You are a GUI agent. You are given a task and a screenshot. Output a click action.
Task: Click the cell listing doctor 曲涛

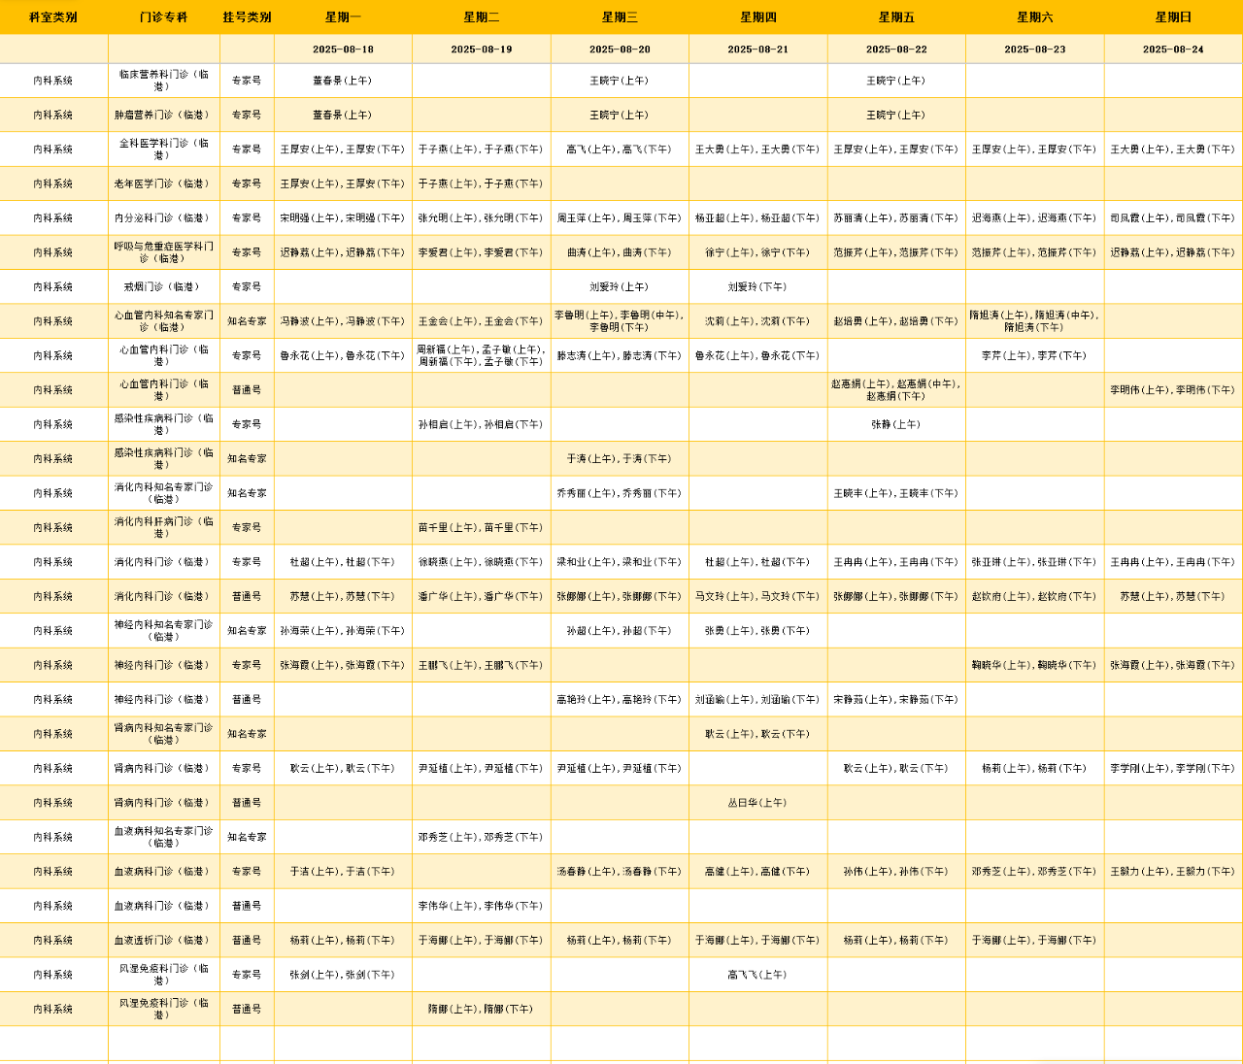tap(620, 252)
